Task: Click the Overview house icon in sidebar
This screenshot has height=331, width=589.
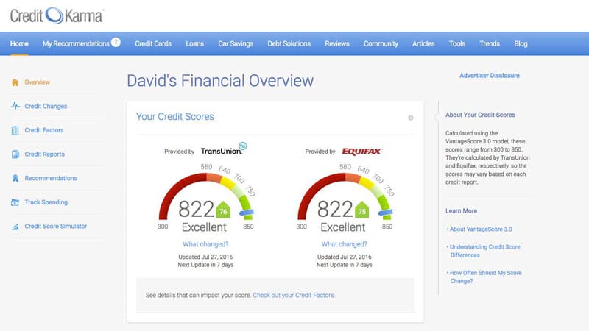Action: point(15,82)
